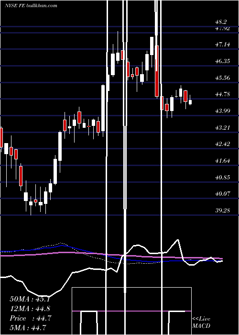Click the 41.64 price label
This screenshot has height=335, width=239.
click(x=223, y=161)
